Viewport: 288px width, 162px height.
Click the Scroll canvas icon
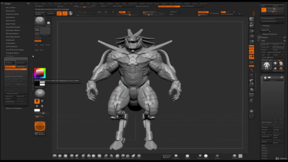pyautogui.click(x=252, y=26)
